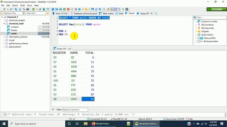Viewport: 227px width, 127px height.
Task: Click the helper panel Filter search box
Action: point(210,18)
